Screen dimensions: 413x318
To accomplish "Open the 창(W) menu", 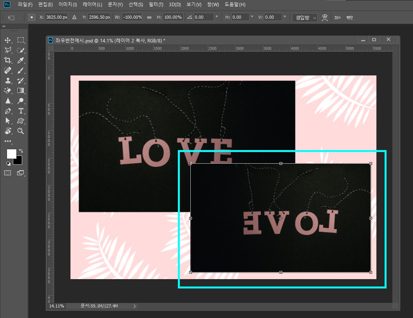I will 213,5.
